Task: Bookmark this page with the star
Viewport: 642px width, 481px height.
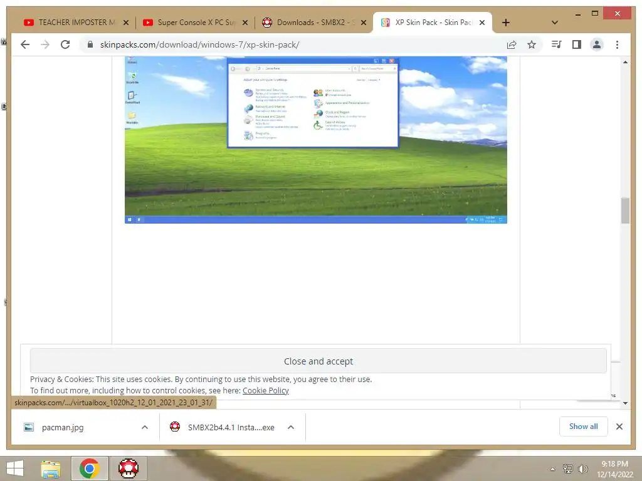Action: [x=532, y=44]
